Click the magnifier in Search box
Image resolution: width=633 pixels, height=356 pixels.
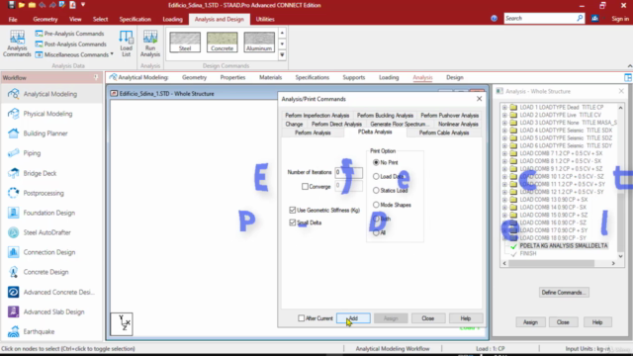pyautogui.click(x=580, y=18)
